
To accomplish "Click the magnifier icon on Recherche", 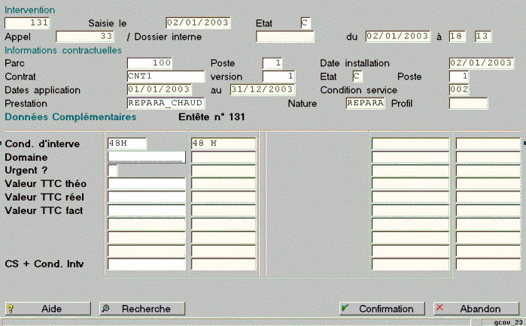I will click(x=105, y=308).
